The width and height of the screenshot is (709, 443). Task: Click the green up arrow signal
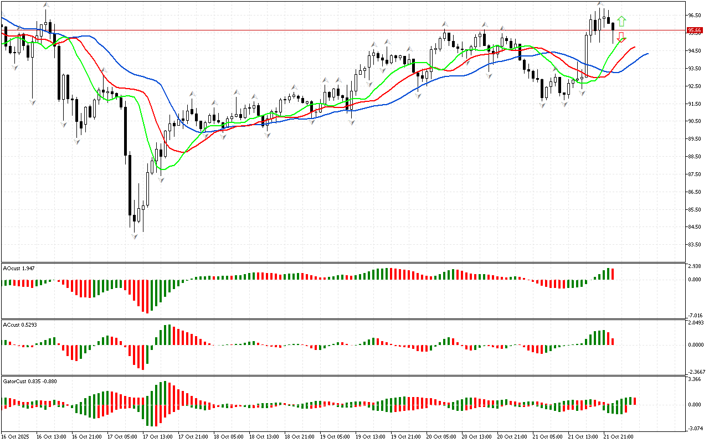tap(621, 21)
